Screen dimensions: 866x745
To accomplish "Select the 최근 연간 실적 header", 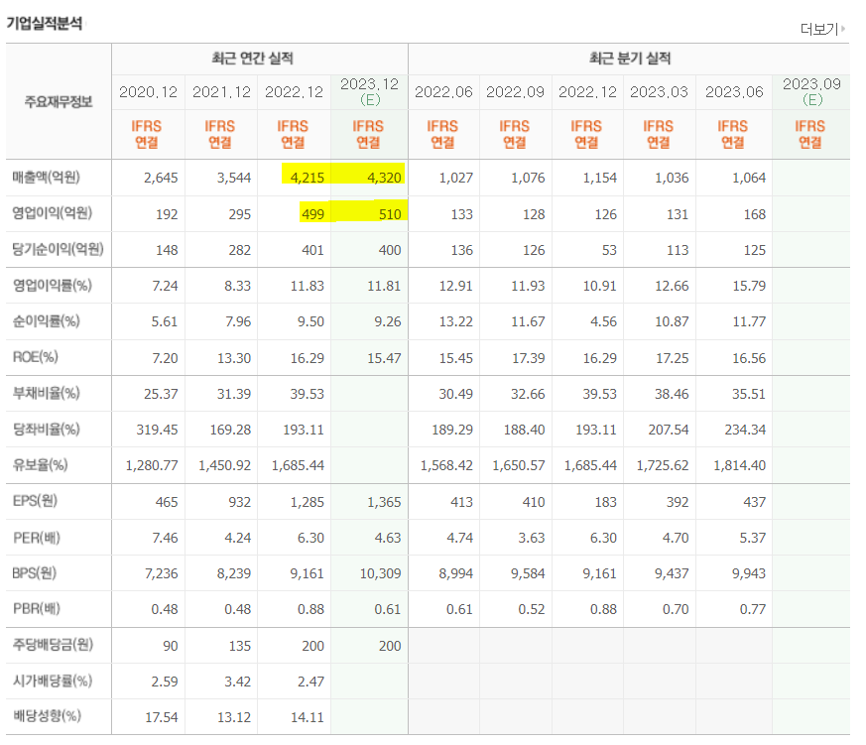I will tap(252, 58).
